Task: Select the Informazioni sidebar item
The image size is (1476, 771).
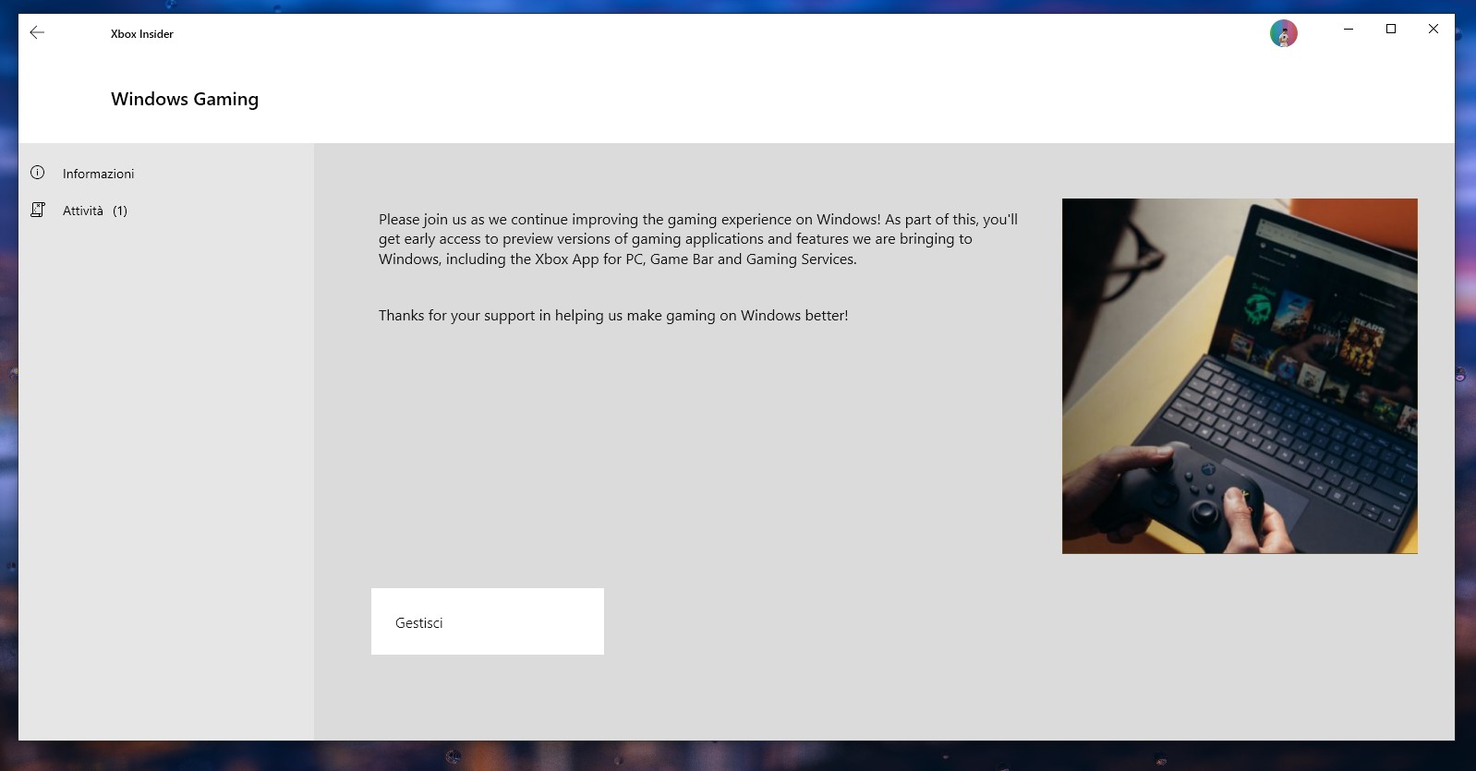Action: coord(166,174)
